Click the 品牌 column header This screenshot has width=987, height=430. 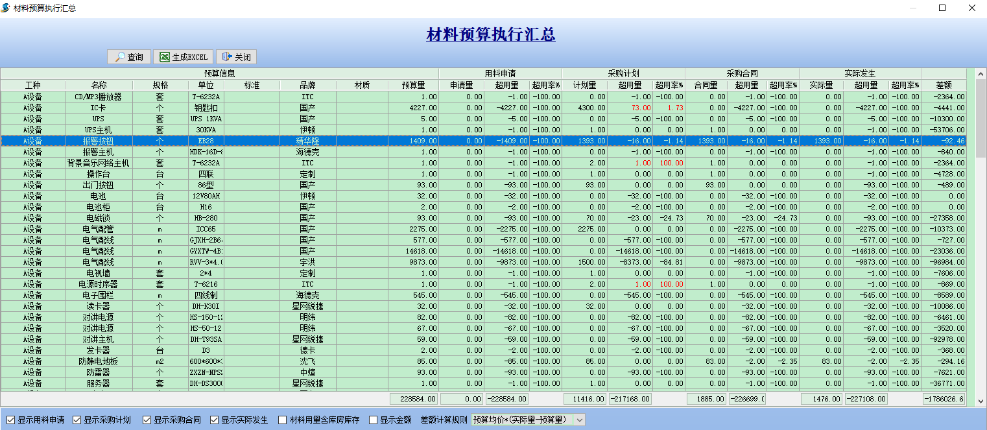pyautogui.click(x=307, y=85)
